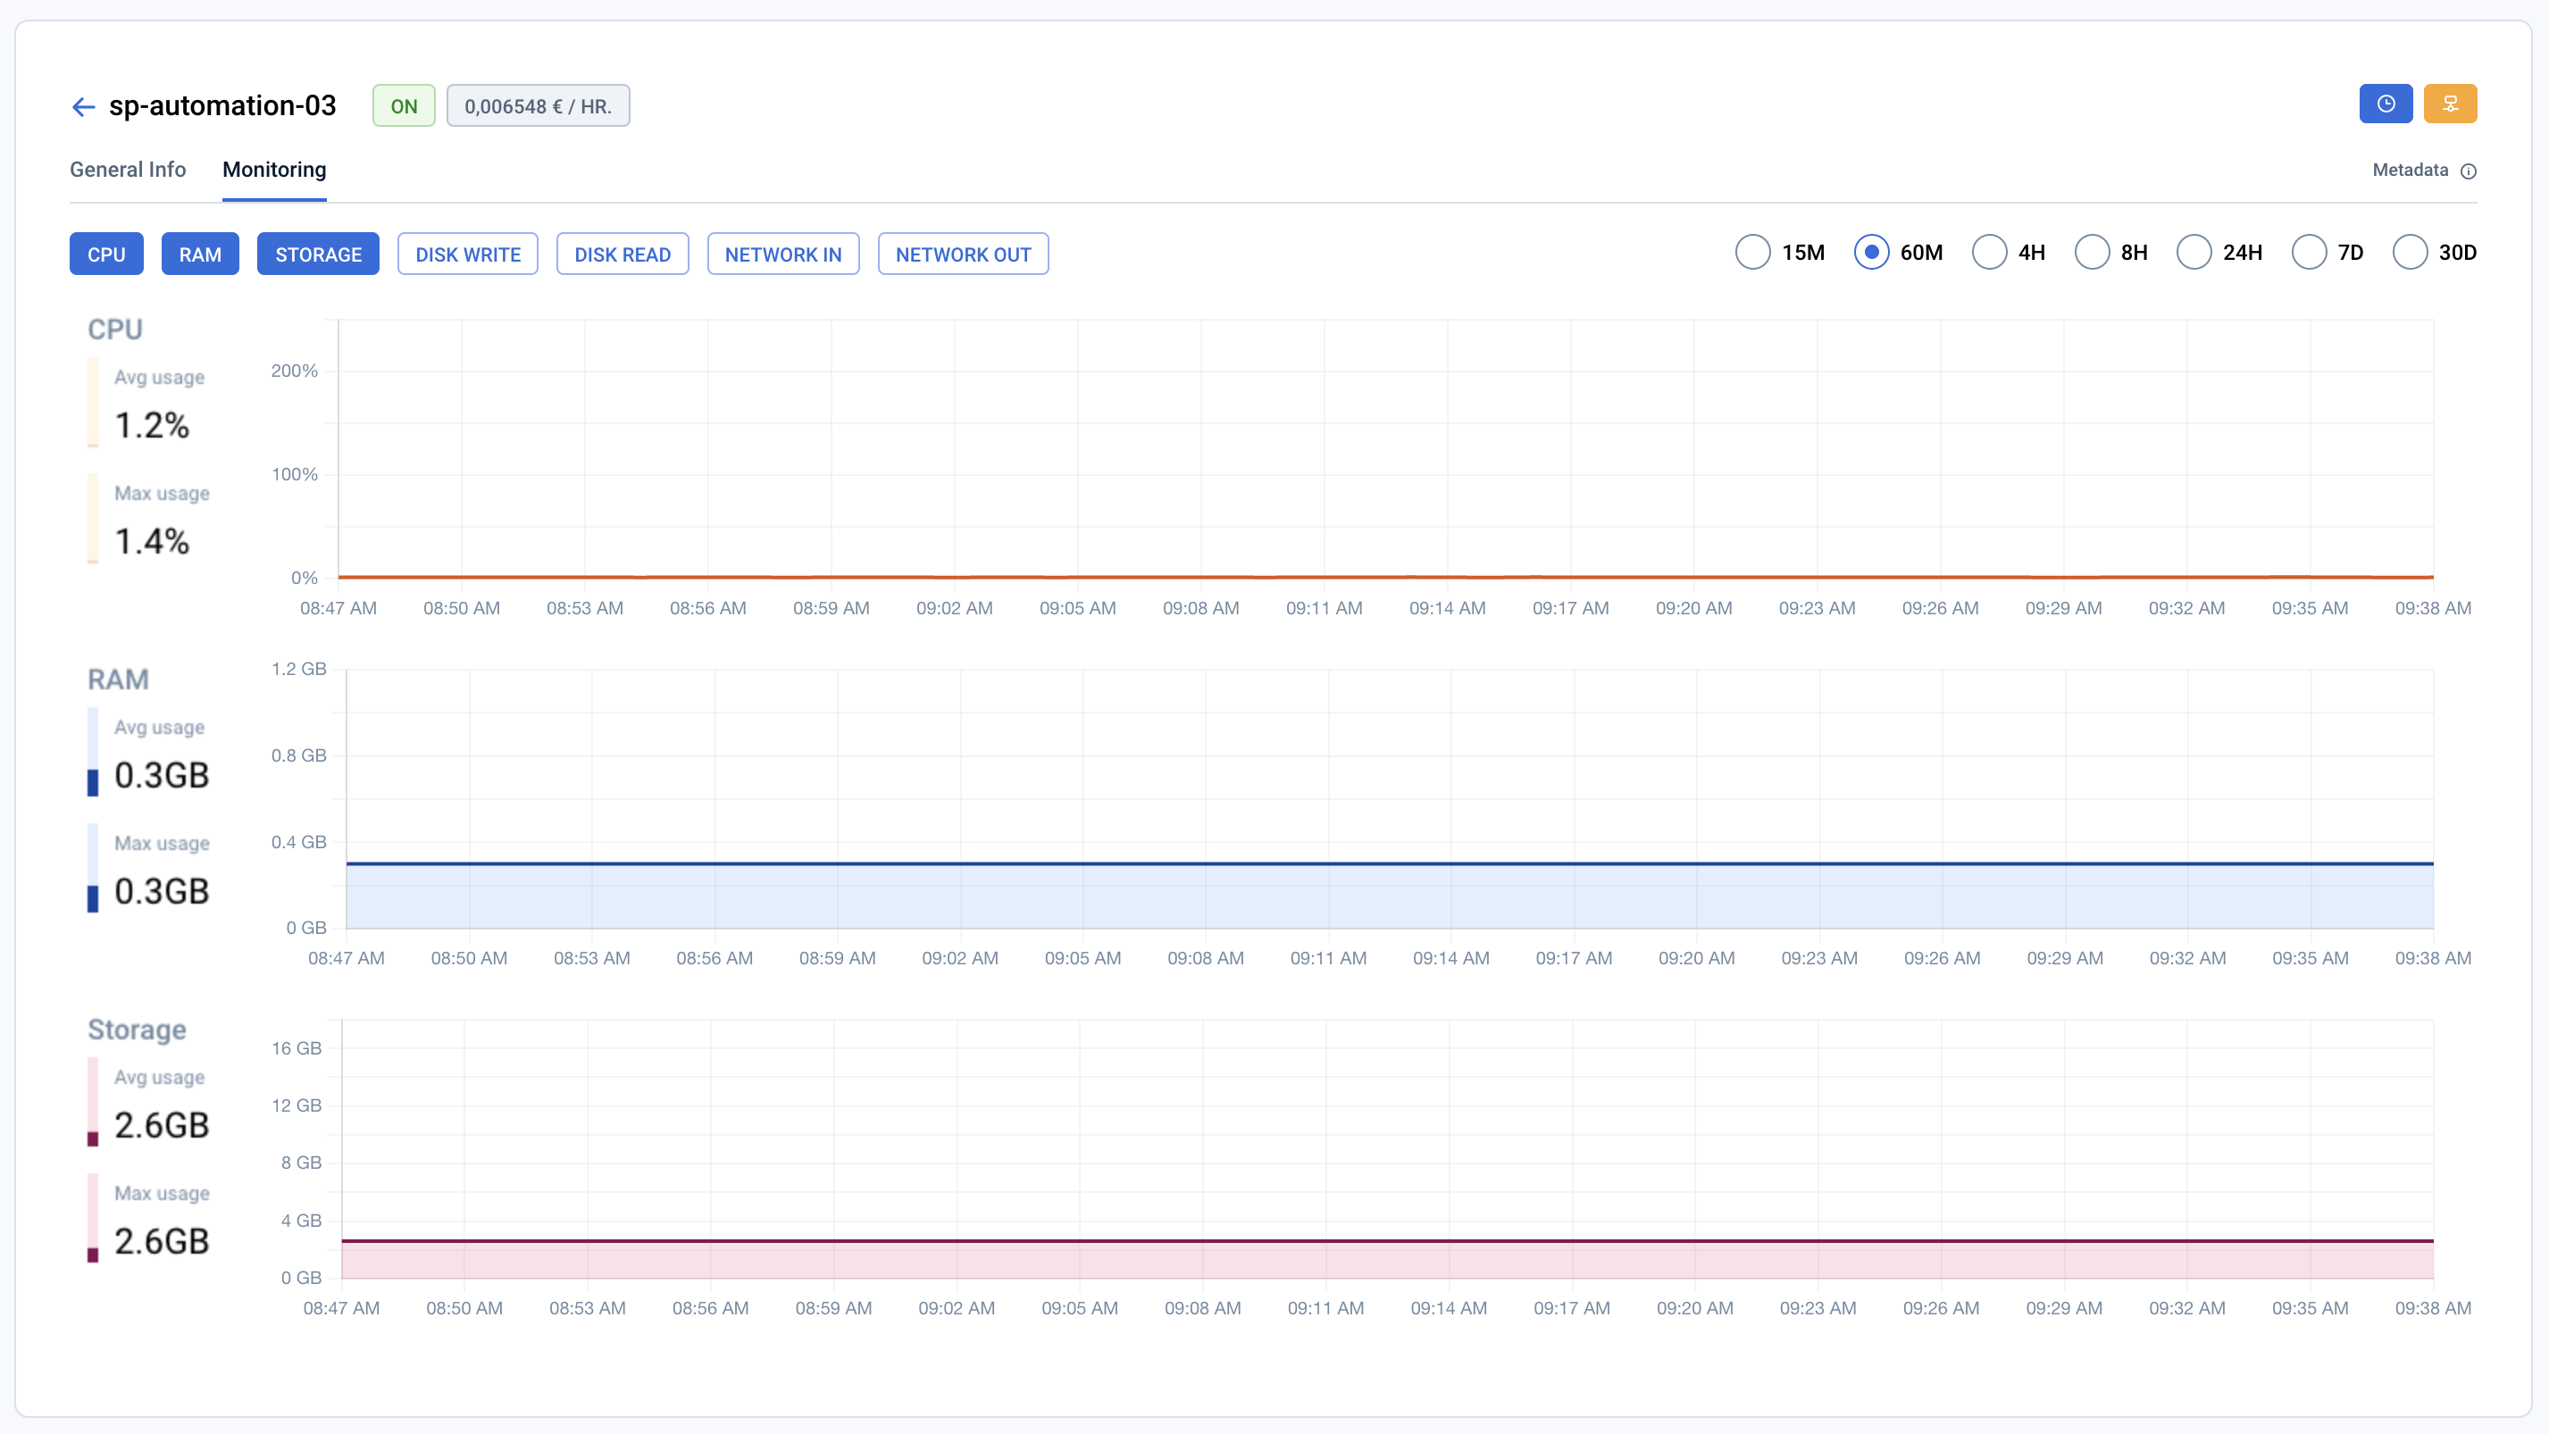Screen dimensions: 2549x1434
Task: Switch to the General Info tab
Action: pos(128,171)
